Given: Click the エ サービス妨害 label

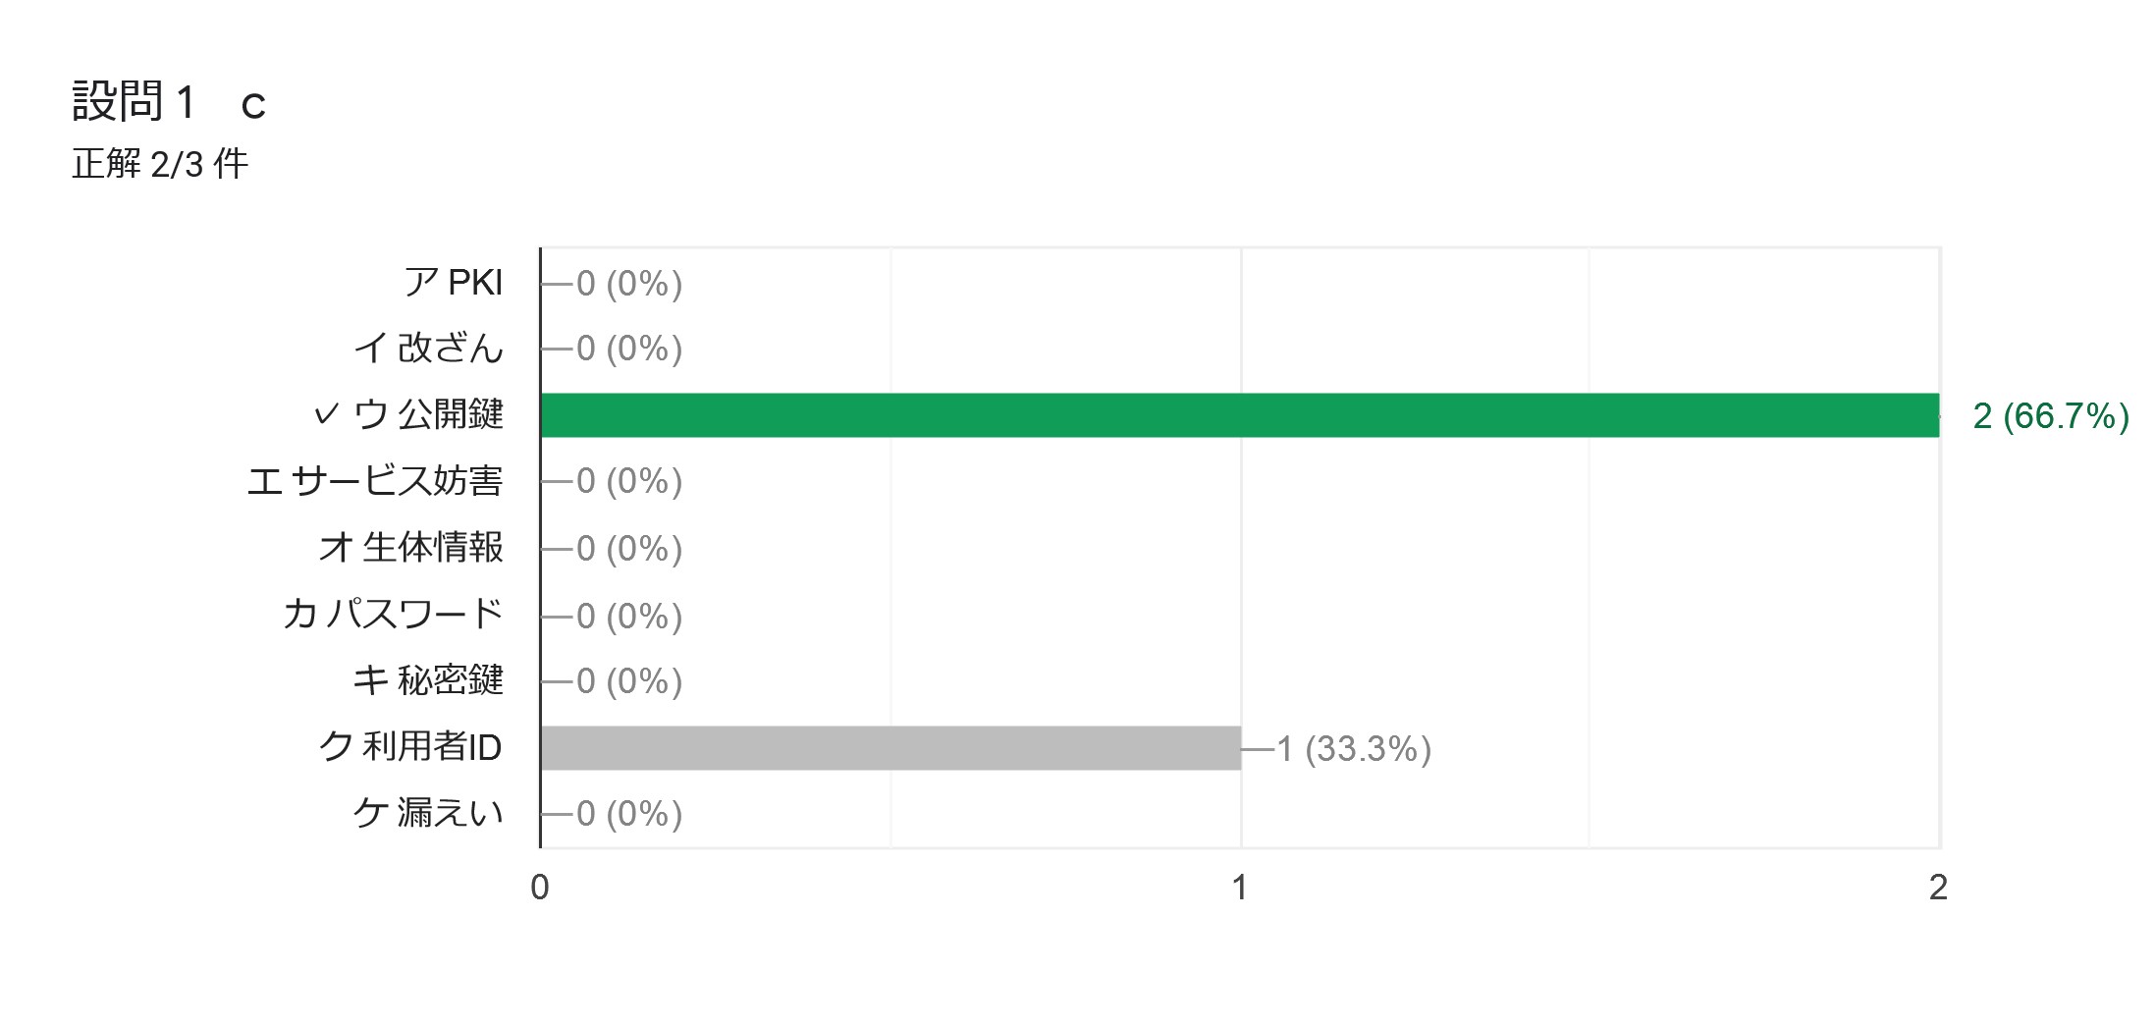Looking at the screenshot, I should 375,481.
